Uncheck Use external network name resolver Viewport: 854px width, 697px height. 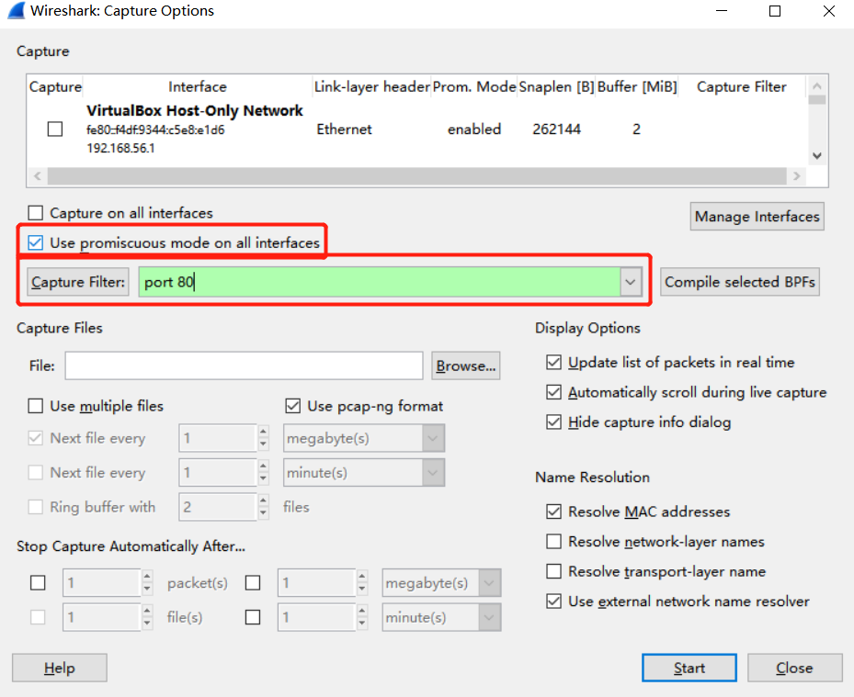coord(554,601)
